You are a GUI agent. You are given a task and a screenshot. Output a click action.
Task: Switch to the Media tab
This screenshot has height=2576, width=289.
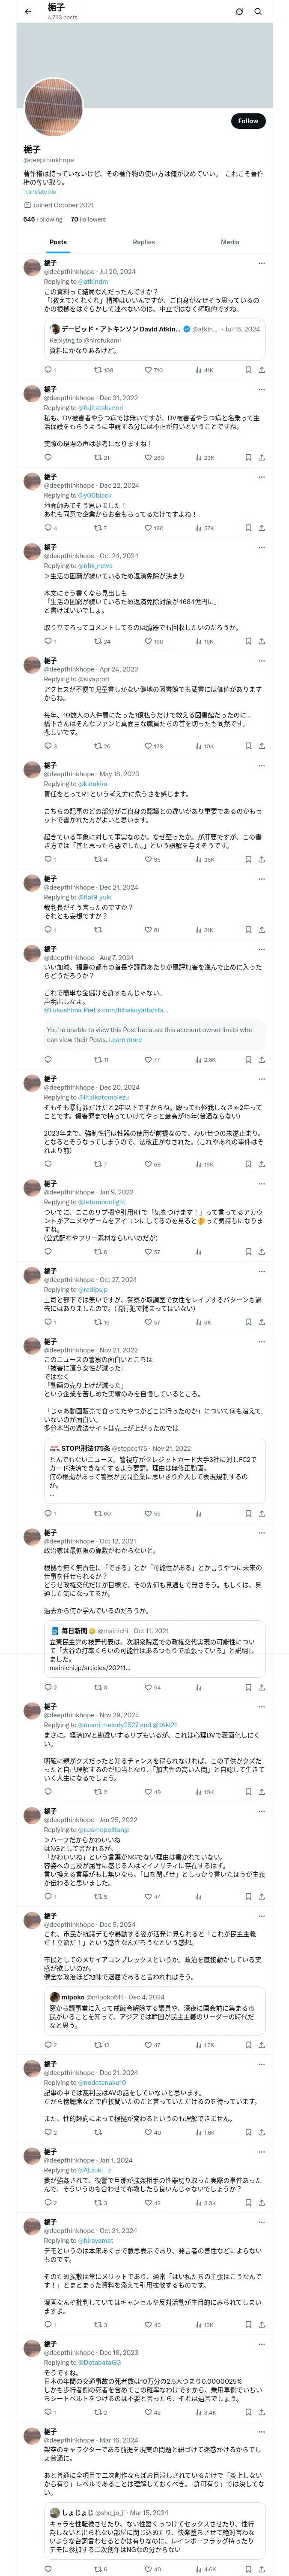tap(230, 242)
